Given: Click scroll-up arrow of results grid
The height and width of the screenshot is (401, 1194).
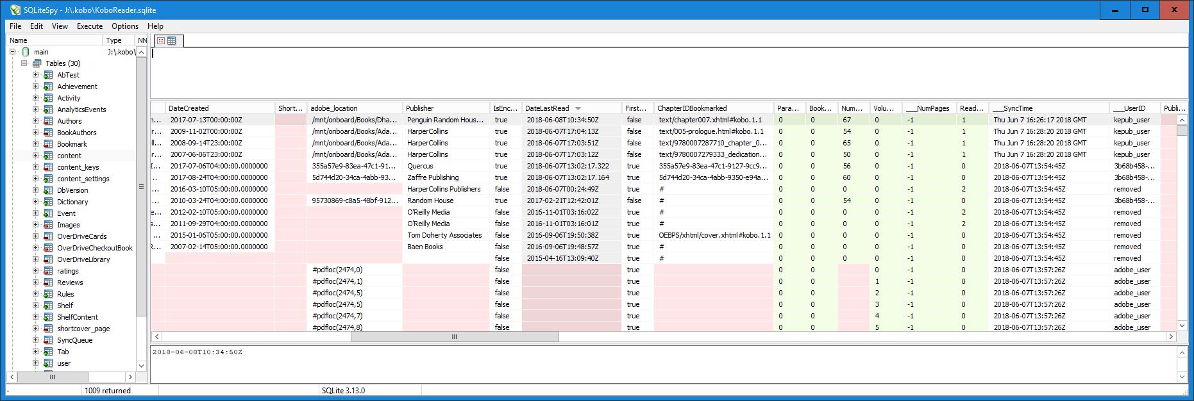Looking at the screenshot, I should [1182, 120].
